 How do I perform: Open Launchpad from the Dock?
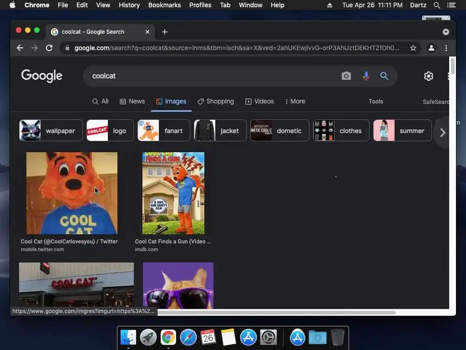148,337
